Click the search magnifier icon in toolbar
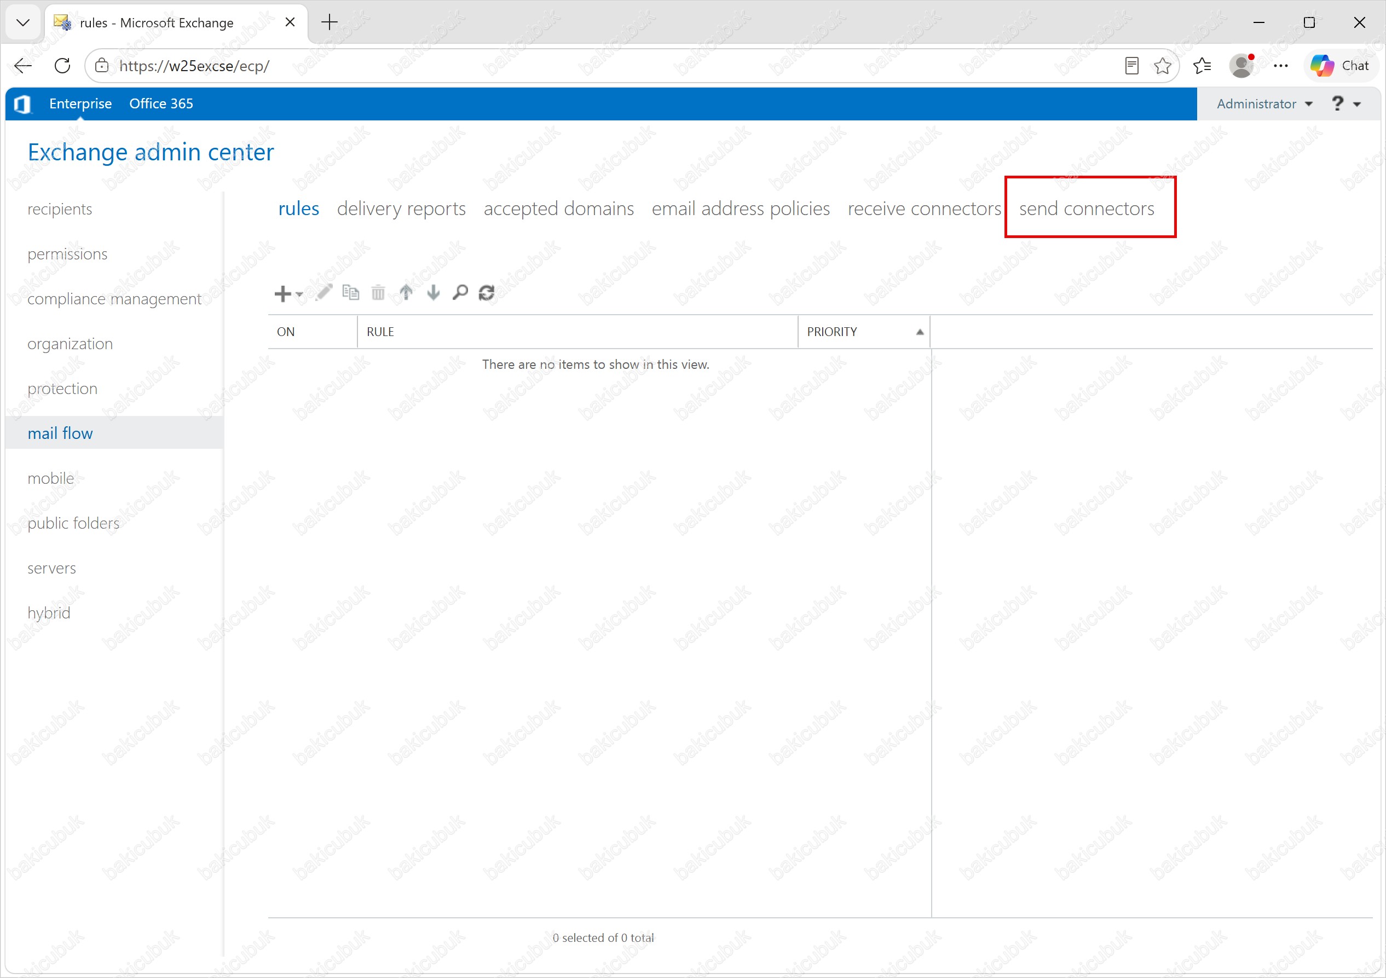Image resolution: width=1386 pixels, height=978 pixels. (460, 293)
